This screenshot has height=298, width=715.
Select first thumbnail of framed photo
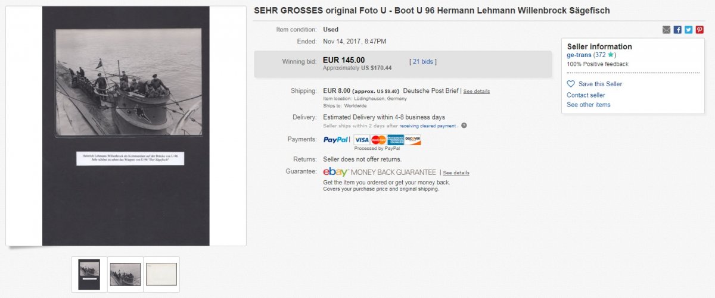click(89, 274)
